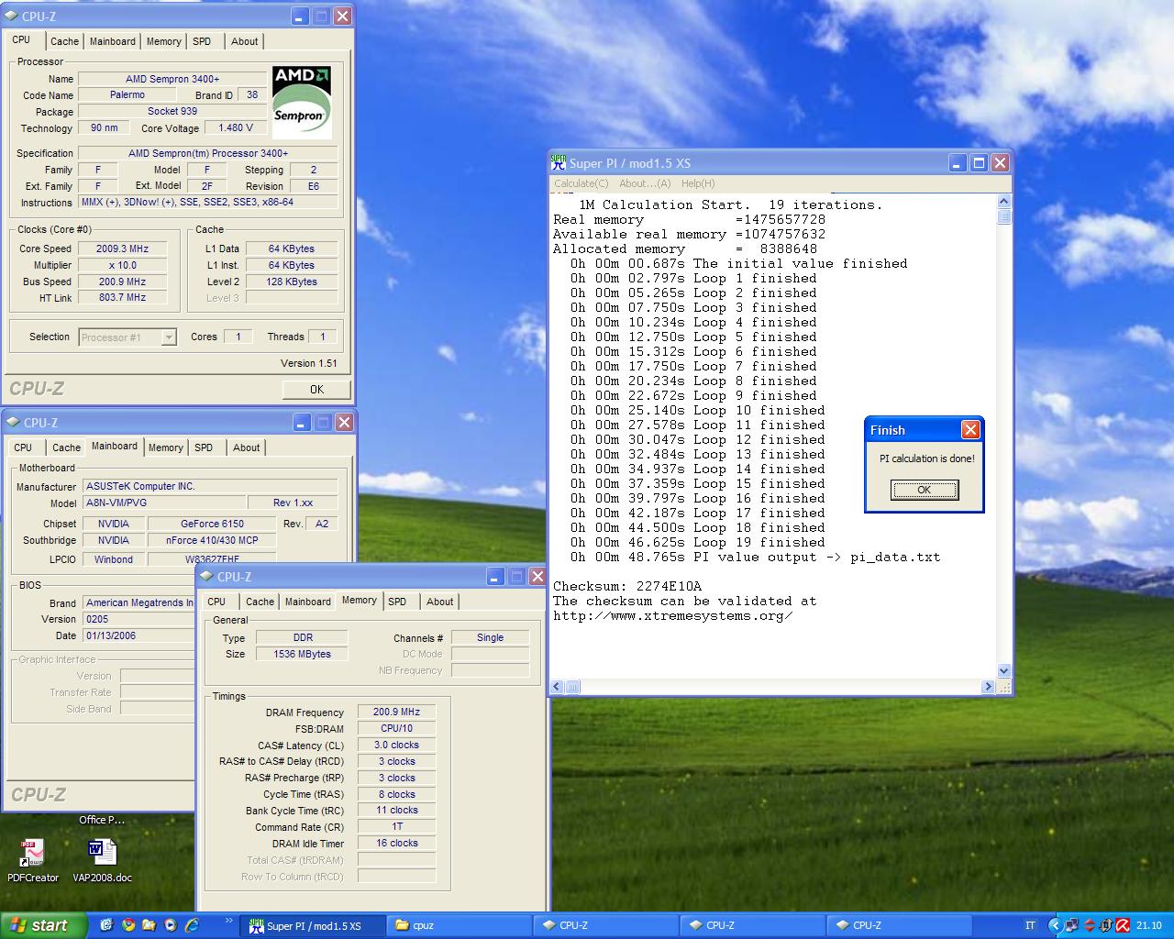The image size is (1174, 939).
Task: Click Super PI horizontal scroll right arrow
Action: [988, 686]
